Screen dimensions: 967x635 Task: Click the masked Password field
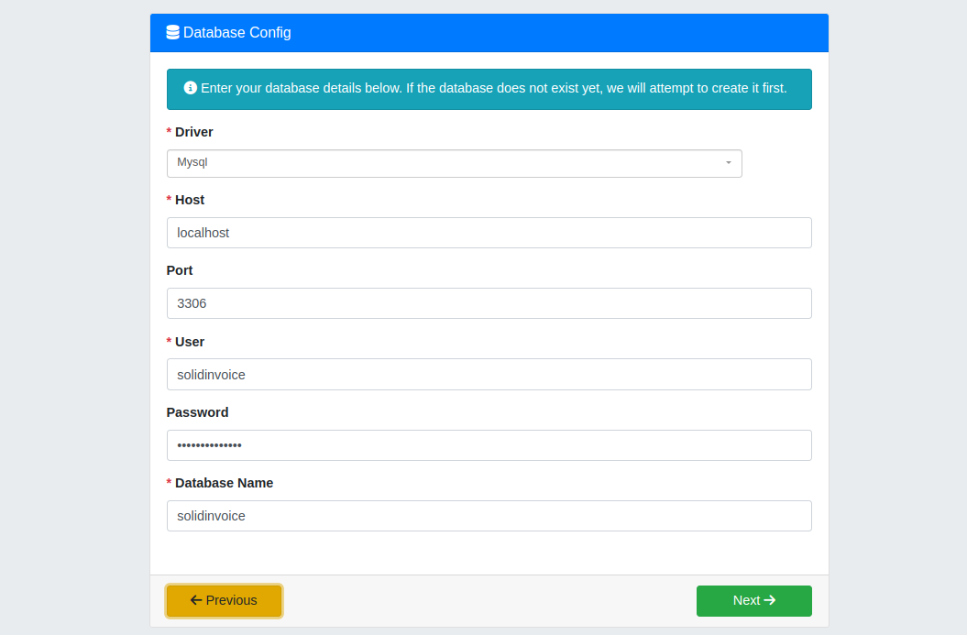click(489, 445)
